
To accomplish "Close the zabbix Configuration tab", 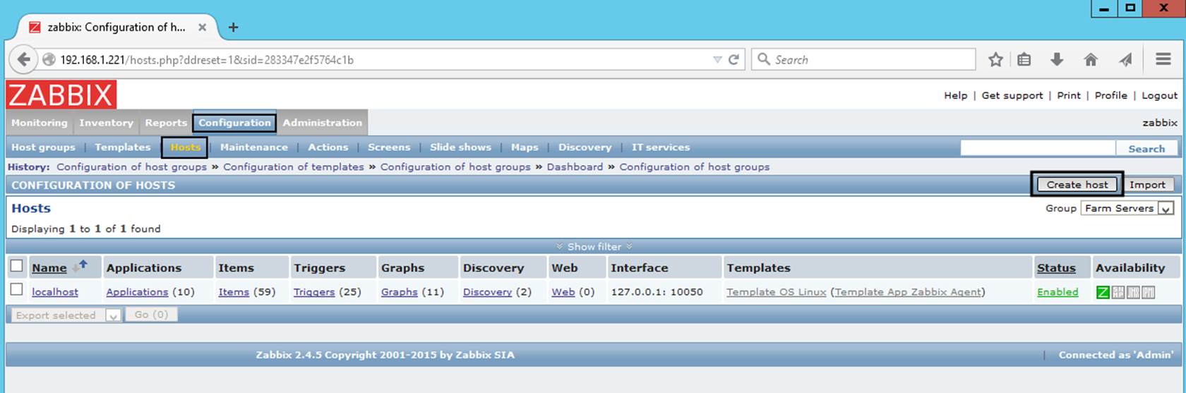I will (x=202, y=27).
